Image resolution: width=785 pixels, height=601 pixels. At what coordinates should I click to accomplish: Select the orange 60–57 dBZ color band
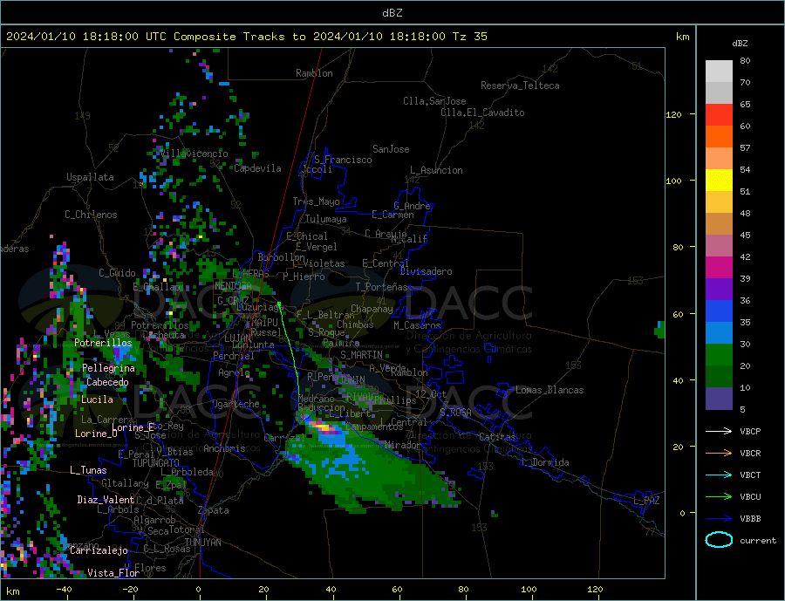click(x=719, y=137)
